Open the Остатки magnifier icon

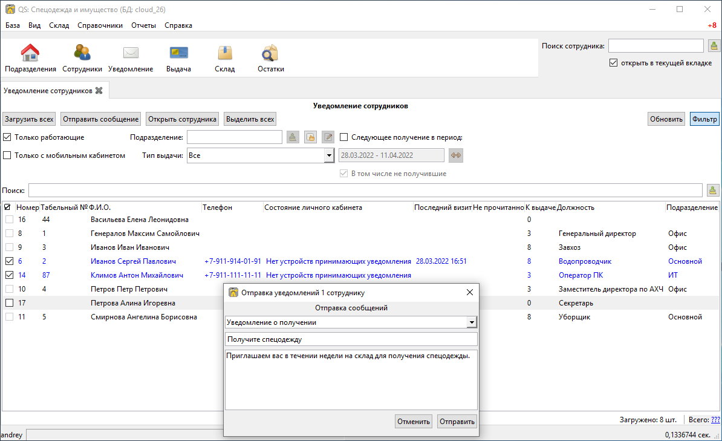point(270,53)
